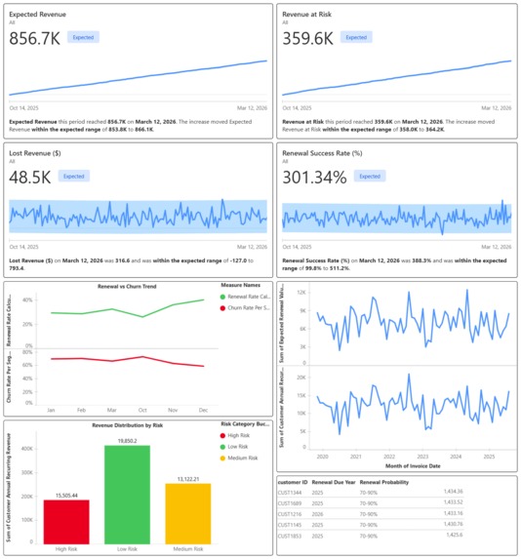521x559 pixels.
Task: Click the green Low Risk legend swatch
Action: [x=222, y=447]
